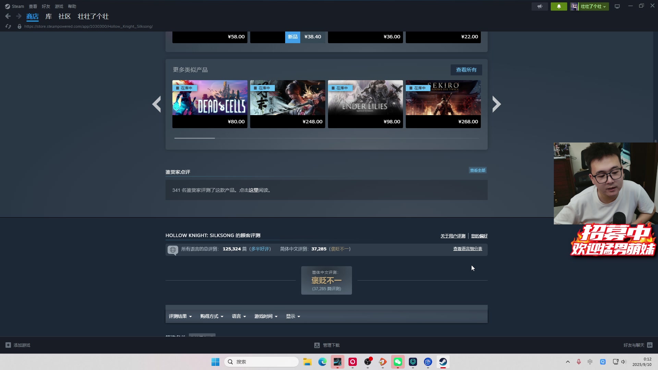
Task: Open the 游戏 menu
Action: tap(59, 7)
